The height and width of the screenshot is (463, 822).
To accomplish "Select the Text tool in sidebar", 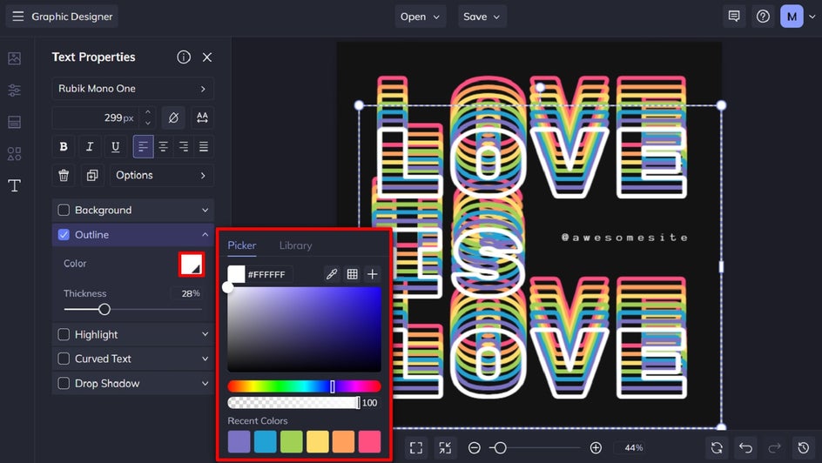I will [14, 185].
